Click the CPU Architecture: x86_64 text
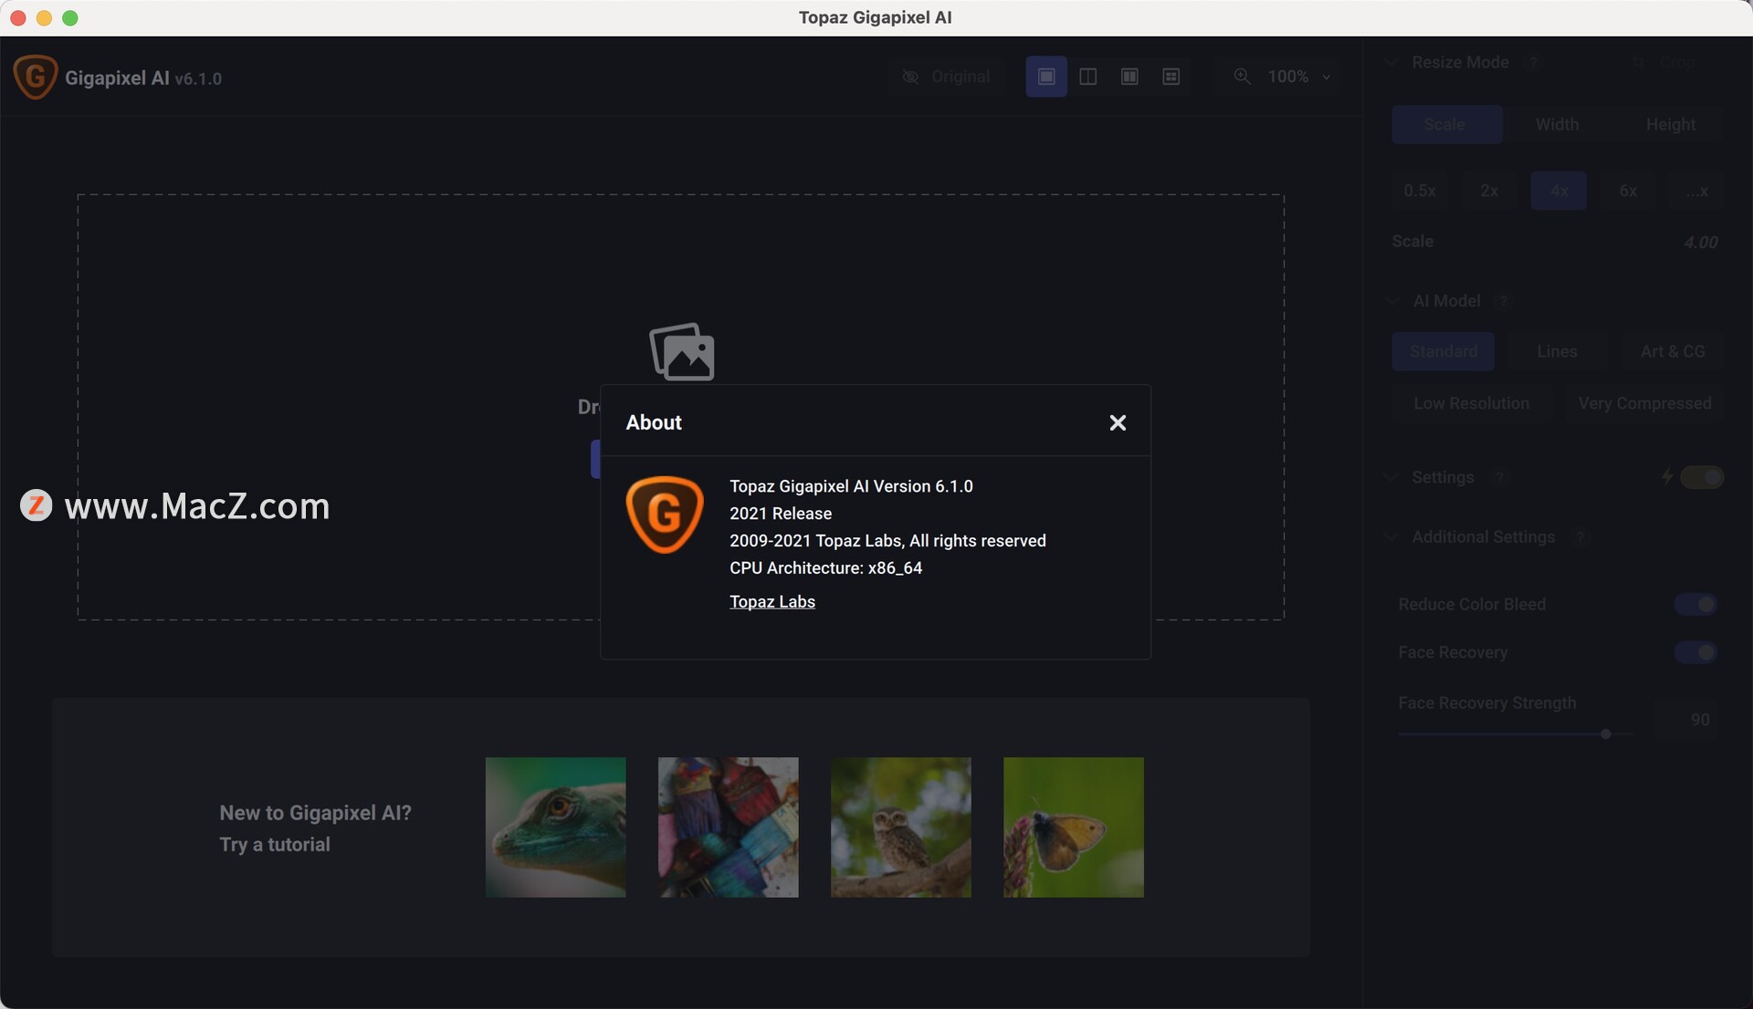 click(826, 568)
